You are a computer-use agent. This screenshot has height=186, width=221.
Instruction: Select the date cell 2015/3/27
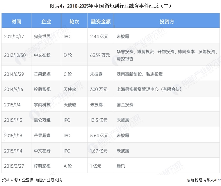(x=14, y=166)
